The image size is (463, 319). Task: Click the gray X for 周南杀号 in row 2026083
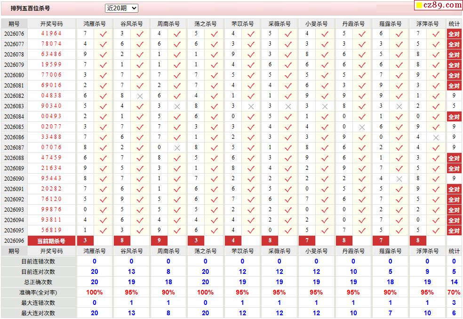177,106
